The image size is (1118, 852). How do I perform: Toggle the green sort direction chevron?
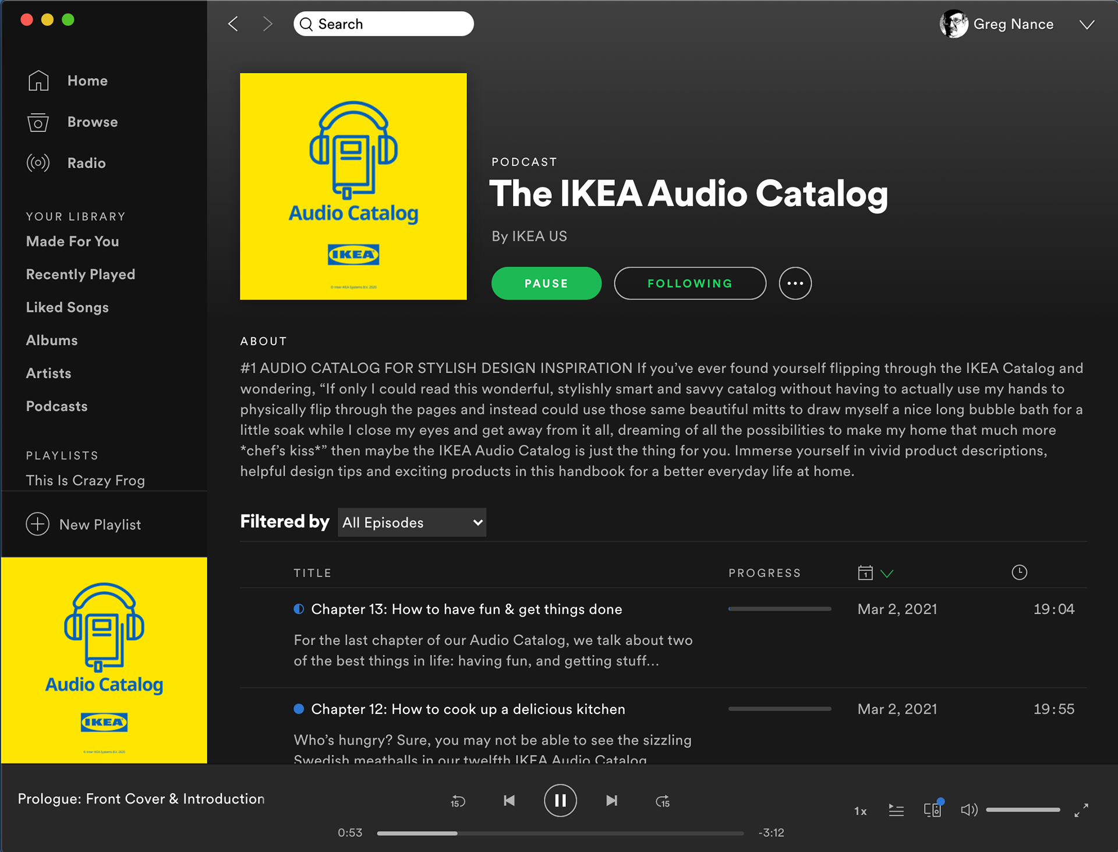click(887, 574)
